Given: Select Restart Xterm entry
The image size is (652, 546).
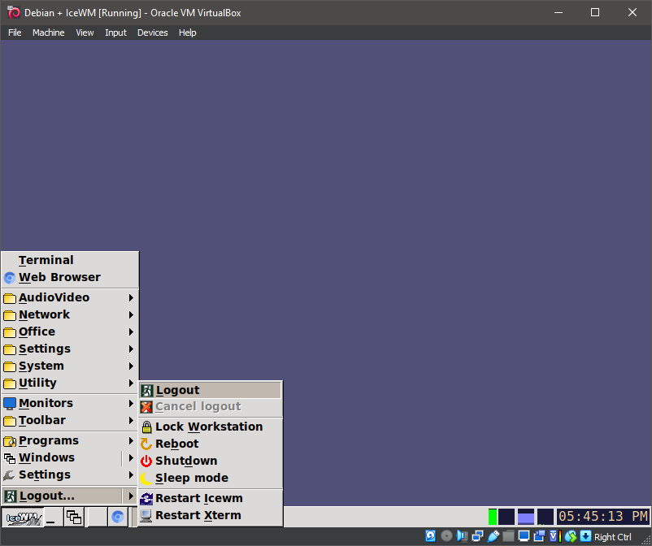Looking at the screenshot, I should [x=198, y=515].
